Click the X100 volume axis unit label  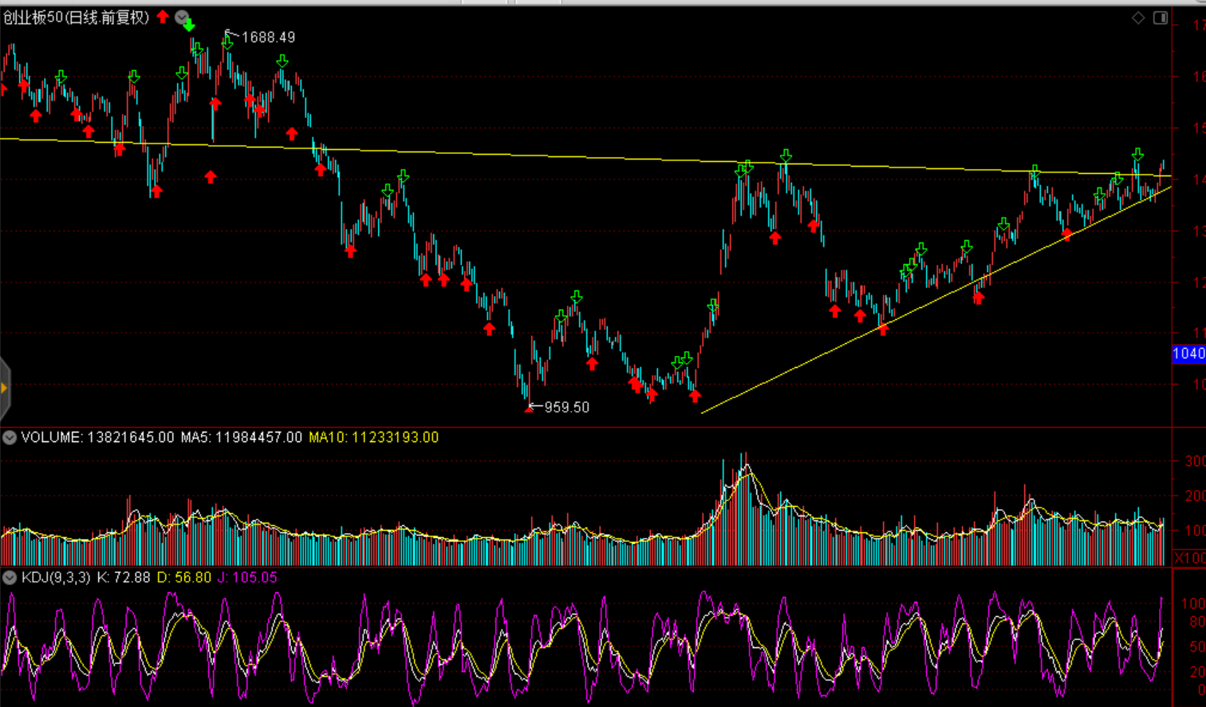1190,557
